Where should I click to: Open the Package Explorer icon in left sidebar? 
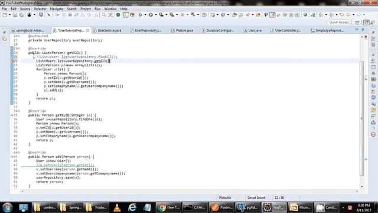click(x=5, y=38)
